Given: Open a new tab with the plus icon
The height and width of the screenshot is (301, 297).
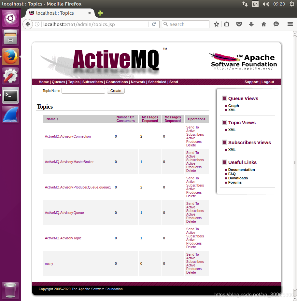Looking at the screenshot, I should pos(100,13).
